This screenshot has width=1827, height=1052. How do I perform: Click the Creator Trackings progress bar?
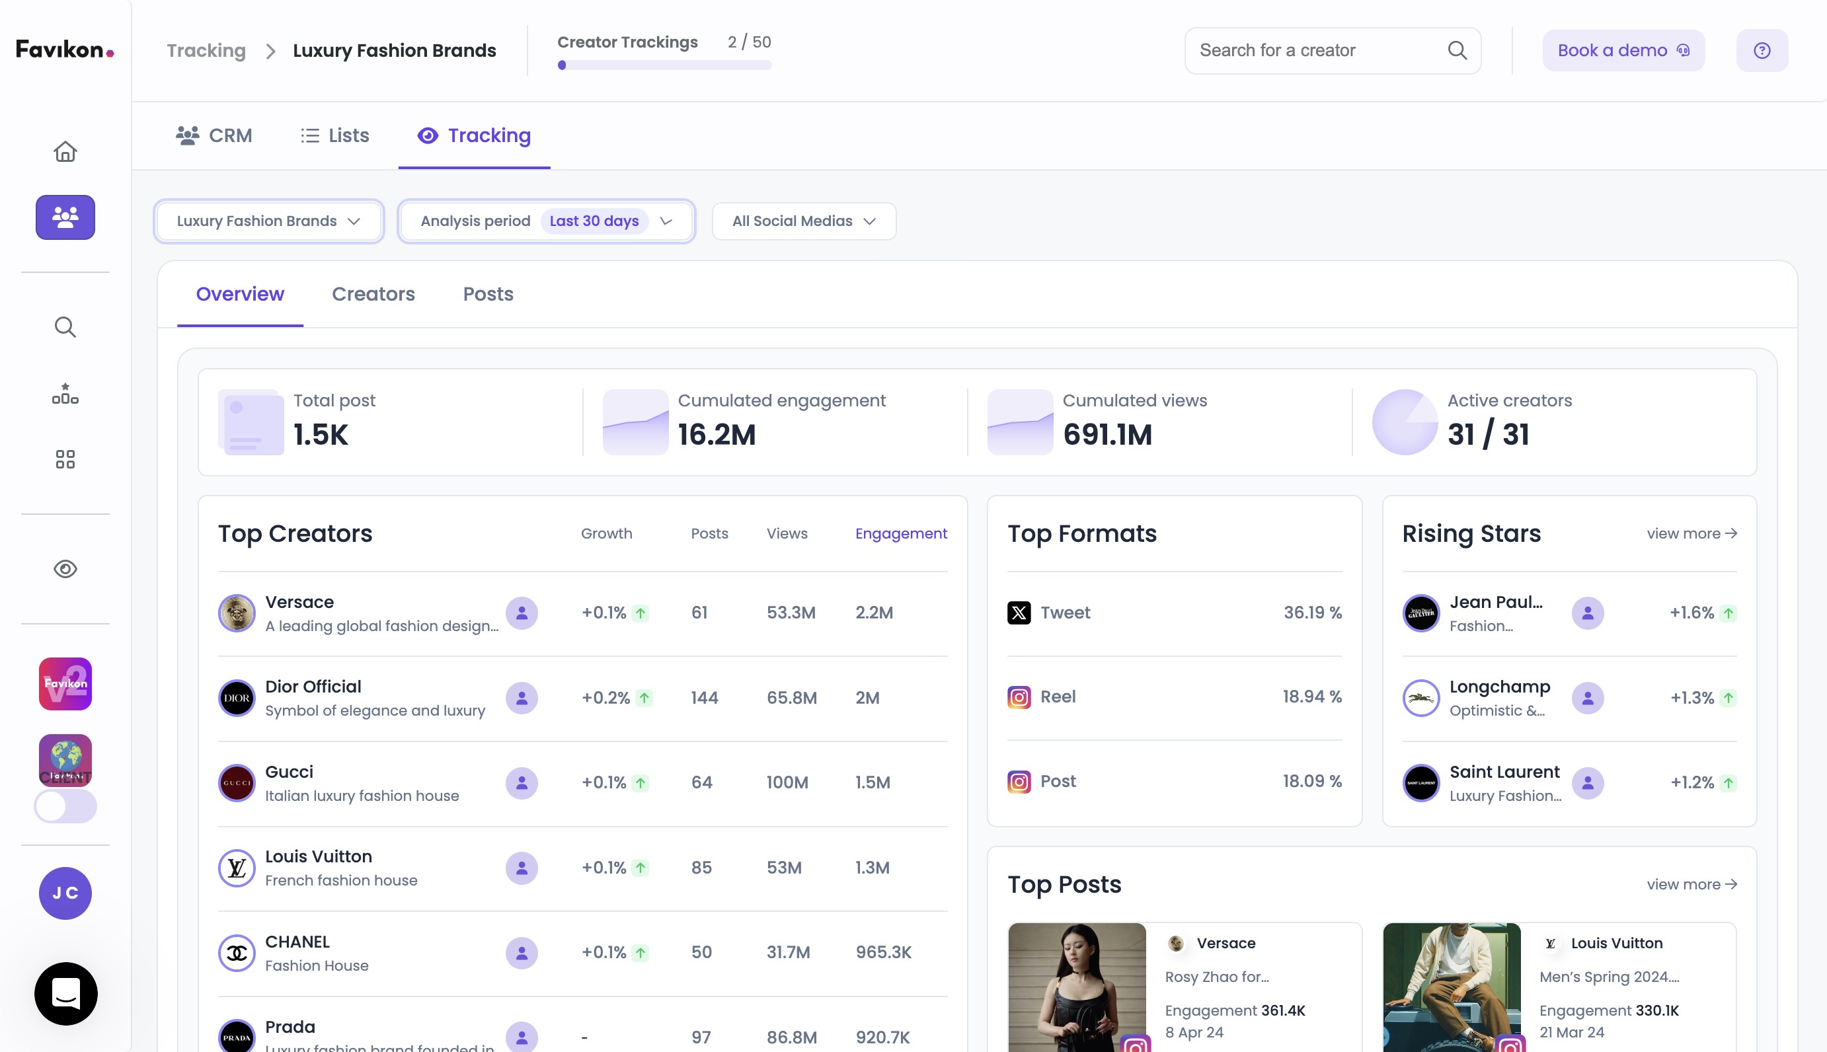pyautogui.click(x=664, y=66)
